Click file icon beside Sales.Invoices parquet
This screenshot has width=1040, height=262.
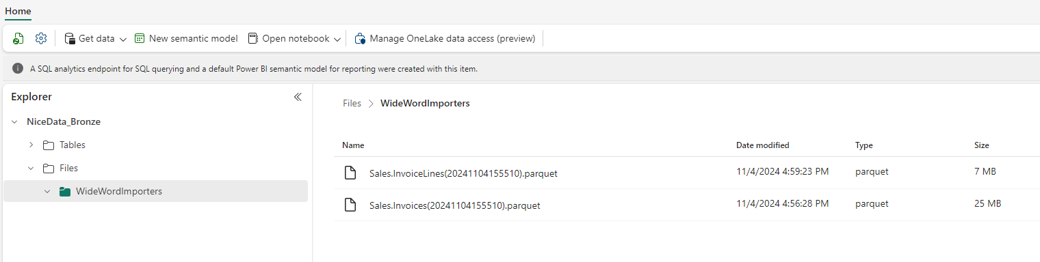tap(350, 205)
